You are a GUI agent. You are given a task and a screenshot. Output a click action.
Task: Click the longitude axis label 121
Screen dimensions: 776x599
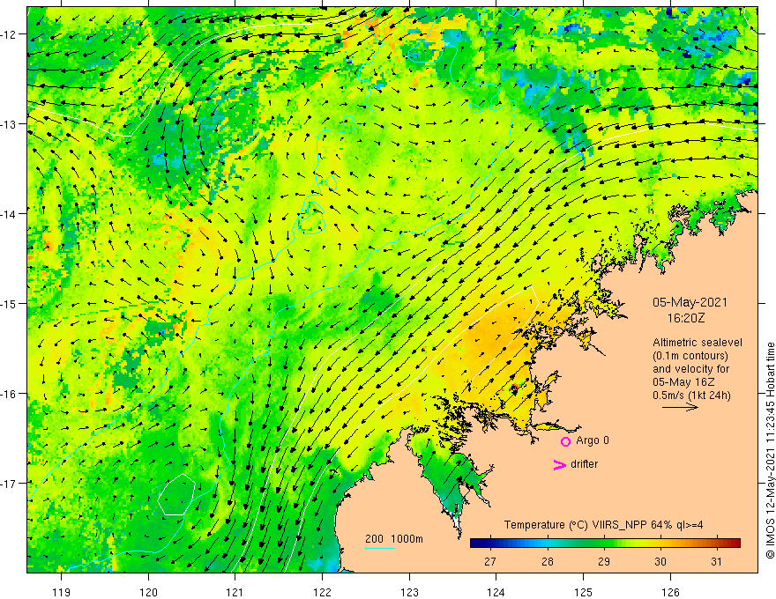pyautogui.click(x=235, y=592)
